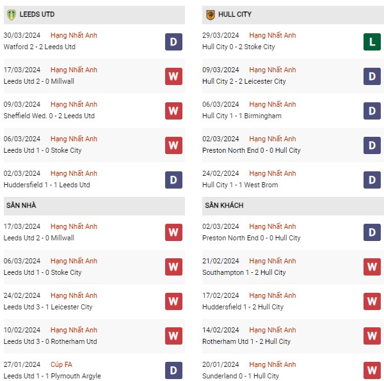Click the W badge for Sunderland vs Hull City
The image size is (384, 381).
click(372, 369)
